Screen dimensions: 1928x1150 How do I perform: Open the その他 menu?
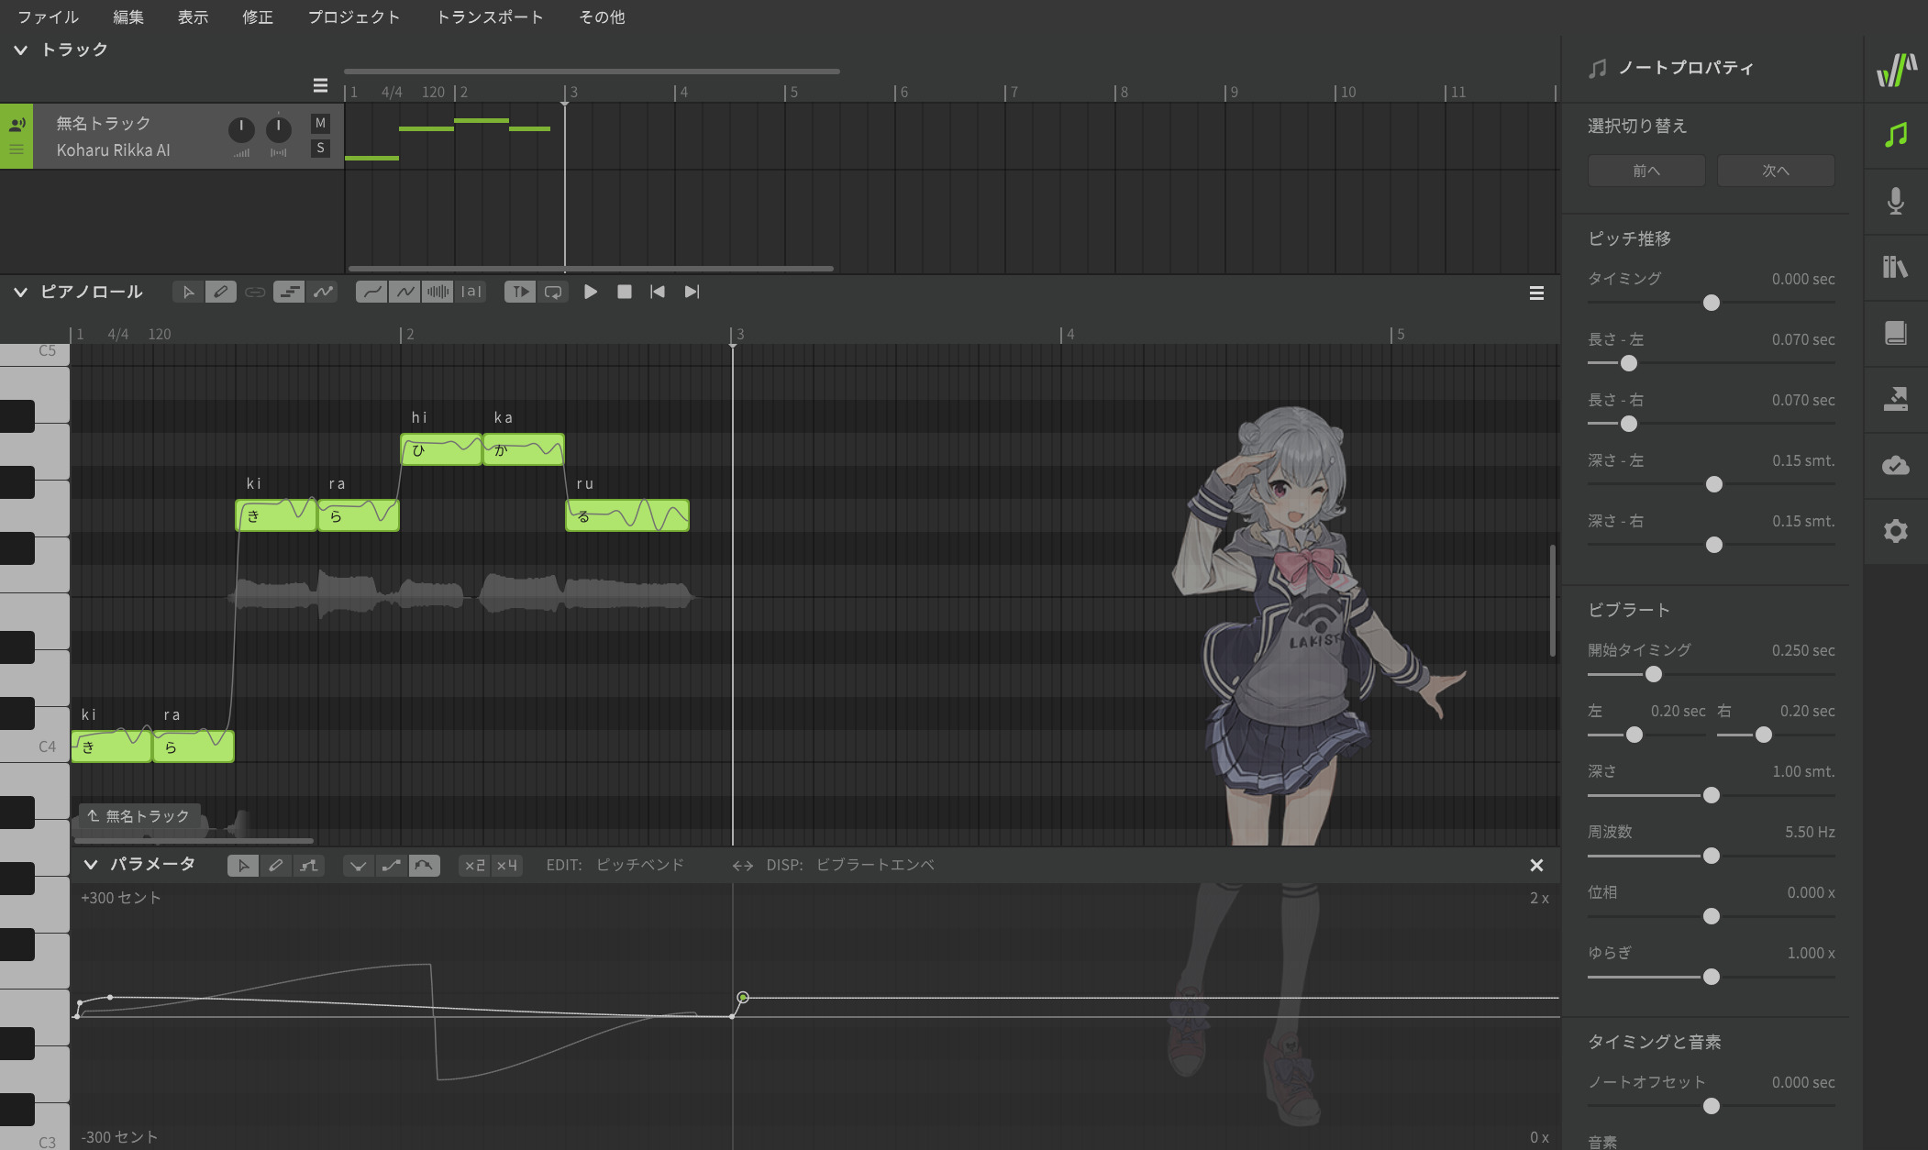pos(602,17)
